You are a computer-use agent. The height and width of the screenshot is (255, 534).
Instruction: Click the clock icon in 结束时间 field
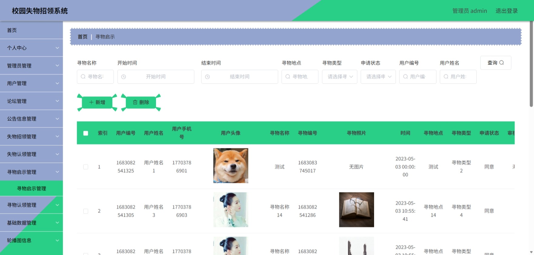(x=207, y=77)
